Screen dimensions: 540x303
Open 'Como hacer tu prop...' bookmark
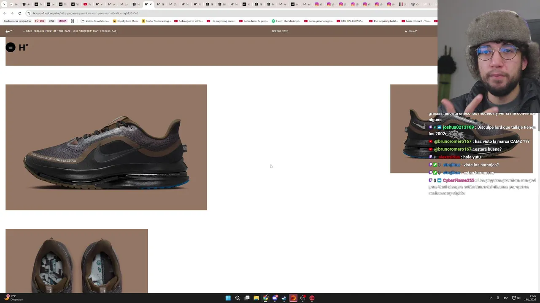pos(254,21)
